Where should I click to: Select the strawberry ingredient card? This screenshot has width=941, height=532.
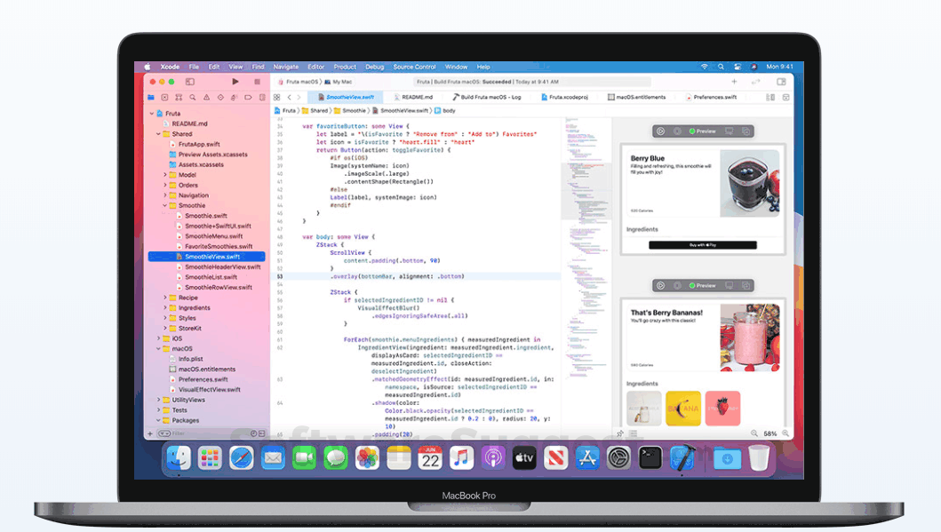[x=722, y=409]
